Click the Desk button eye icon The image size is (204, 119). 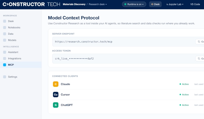[x=152, y=4]
